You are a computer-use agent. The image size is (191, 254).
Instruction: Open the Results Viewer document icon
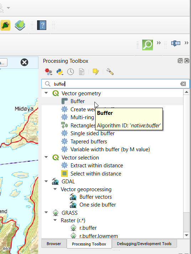tap(82, 72)
